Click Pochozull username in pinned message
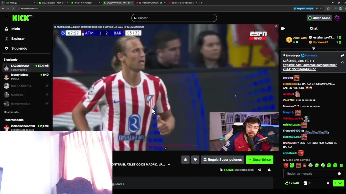Image resolution: width=346 pixels, height=194 pixels. tap(311, 56)
